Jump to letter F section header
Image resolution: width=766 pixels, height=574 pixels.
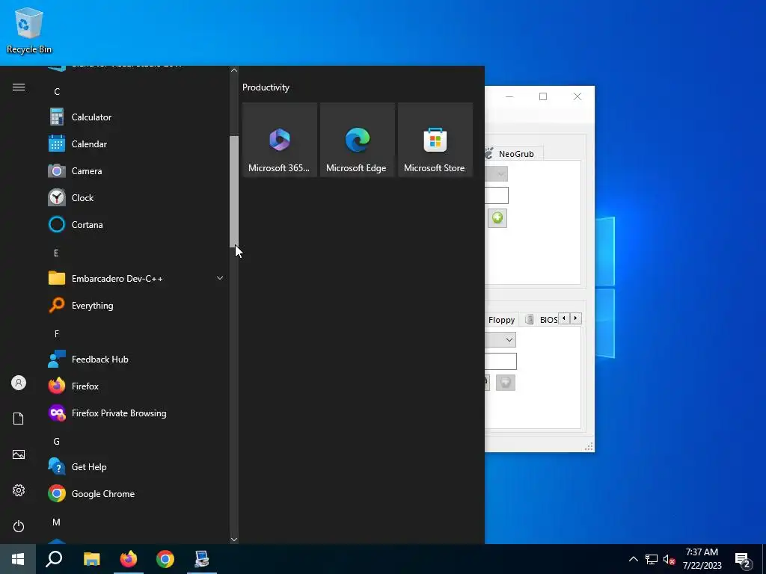coord(57,334)
